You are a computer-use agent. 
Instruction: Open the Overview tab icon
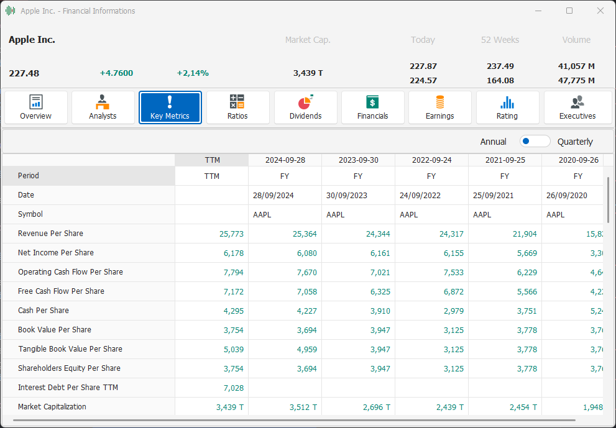[x=35, y=102]
